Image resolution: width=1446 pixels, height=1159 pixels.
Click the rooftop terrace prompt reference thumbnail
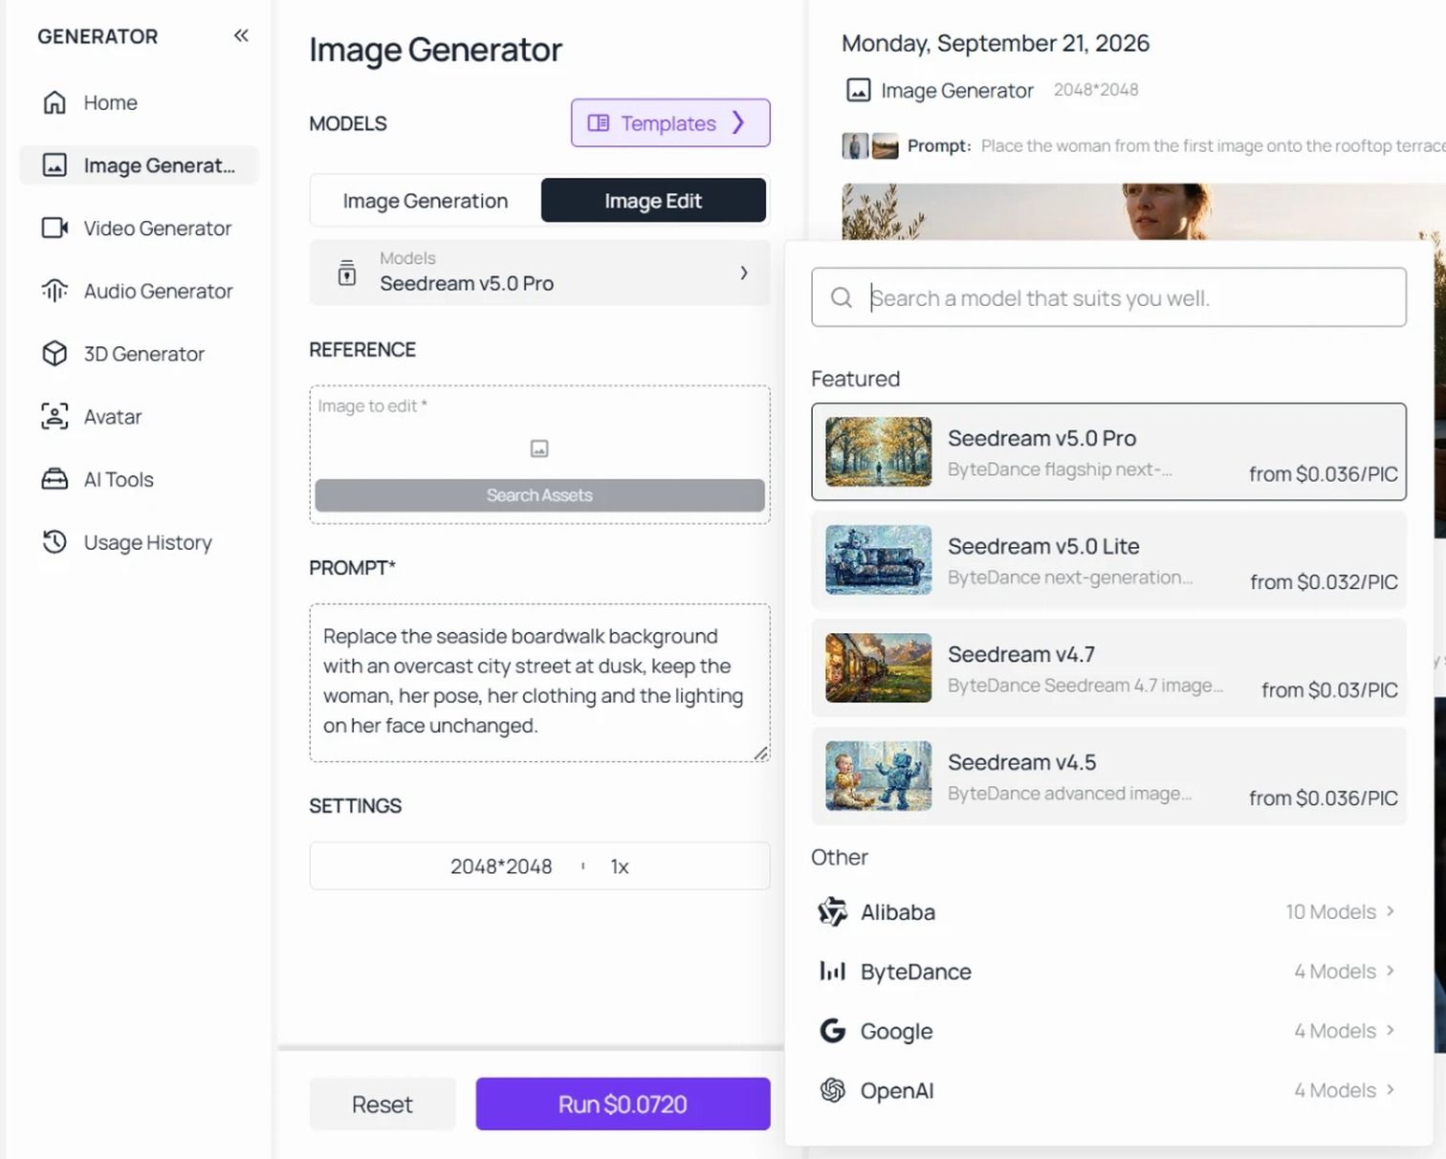tap(886, 145)
